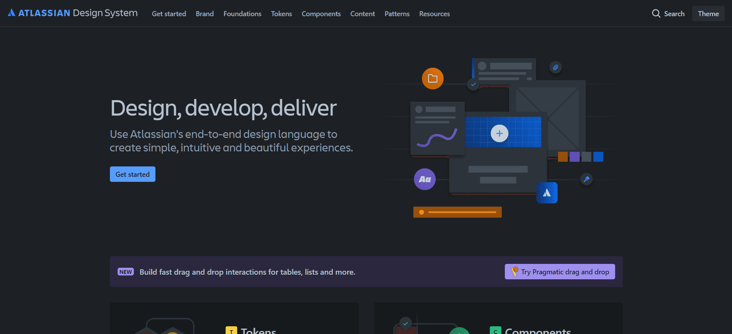Open the Content nav section

click(363, 14)
